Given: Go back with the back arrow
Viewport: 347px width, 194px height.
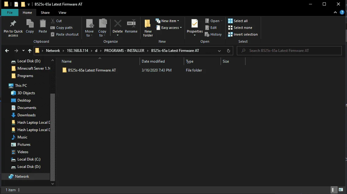Looking at the screenshot, I should pyautogui.click(x=7, y=51).
